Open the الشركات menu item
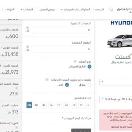132x132 pixels. point(10,10)
